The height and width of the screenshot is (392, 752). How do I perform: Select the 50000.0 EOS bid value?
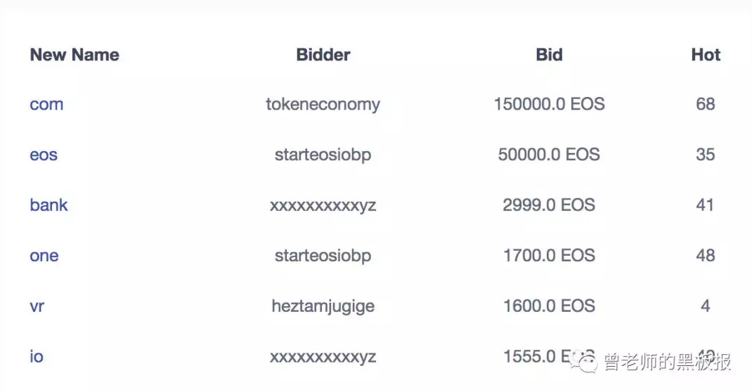(549, 155)
